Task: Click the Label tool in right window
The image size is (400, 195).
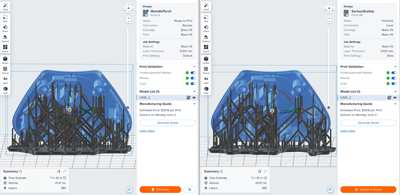Action: [x=206, y=80]
